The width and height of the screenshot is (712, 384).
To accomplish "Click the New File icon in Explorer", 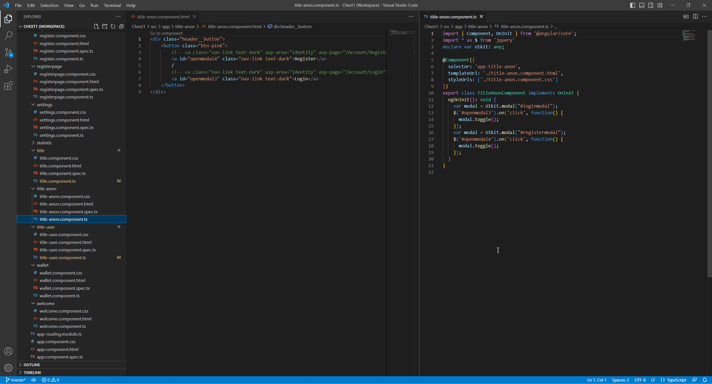I will 96,26.
